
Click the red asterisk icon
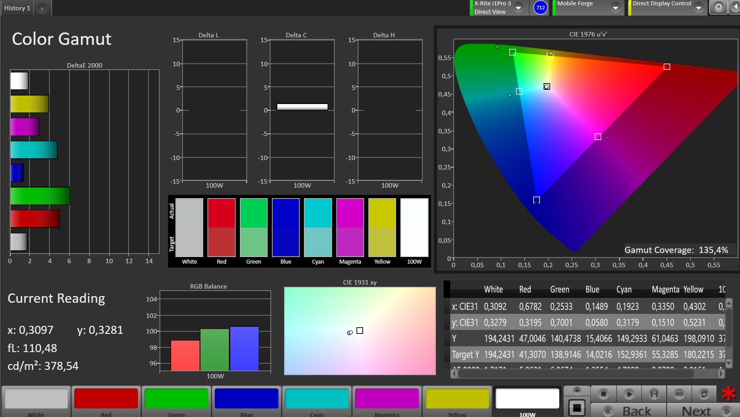(728, 393)
